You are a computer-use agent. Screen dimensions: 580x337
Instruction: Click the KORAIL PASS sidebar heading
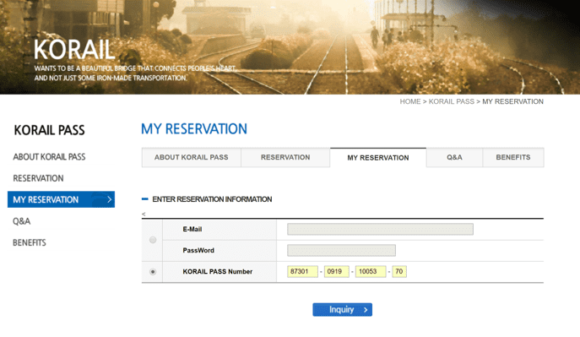tap(49, 130)
